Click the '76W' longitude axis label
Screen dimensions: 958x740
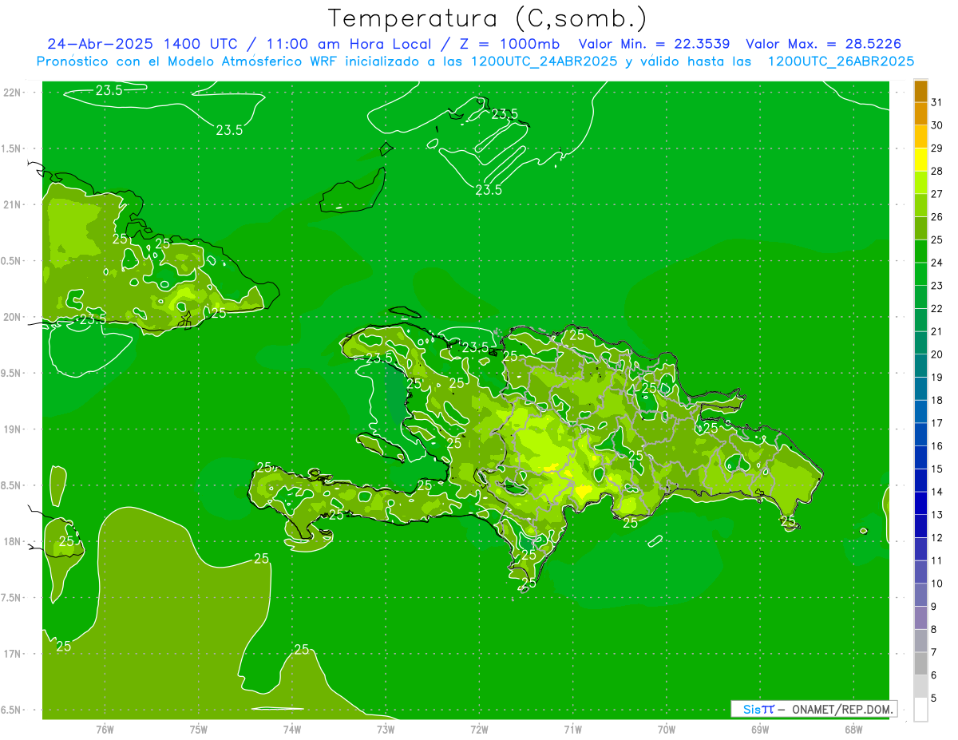pos(105,730)
